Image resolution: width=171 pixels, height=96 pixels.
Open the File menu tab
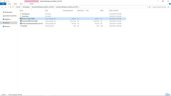3,4
